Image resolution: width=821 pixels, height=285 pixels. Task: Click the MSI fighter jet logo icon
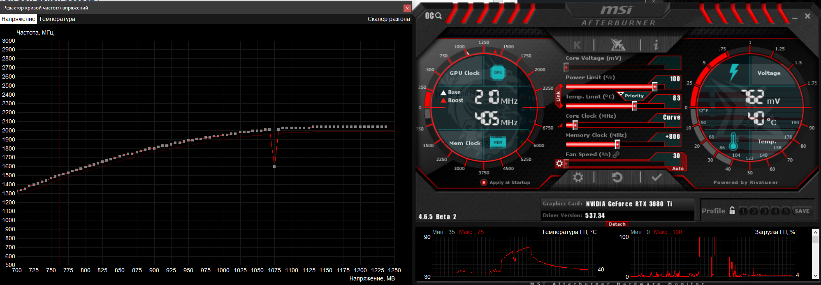(x=617, y=44)
